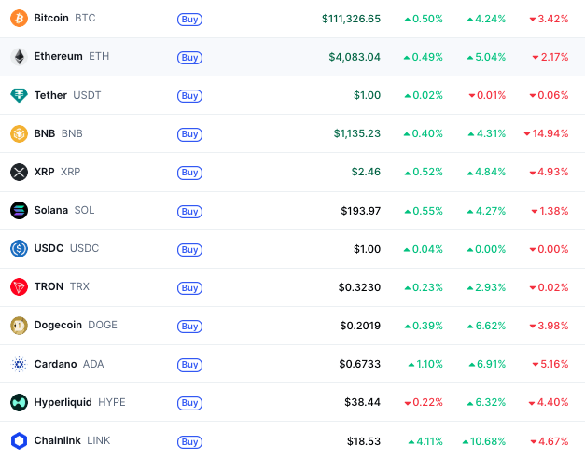Click the Cardano coin logo
Screen dimensions: 585x459
(x=19, y=364)
